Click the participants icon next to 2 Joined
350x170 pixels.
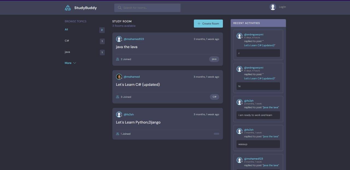(118, 59)
